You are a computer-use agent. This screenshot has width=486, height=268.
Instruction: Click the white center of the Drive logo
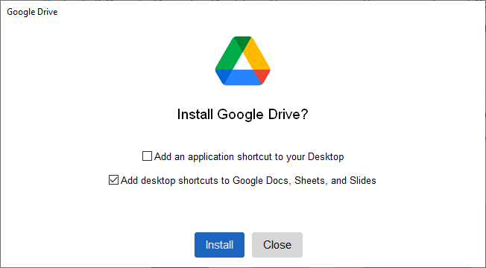(x=243, y=63)
